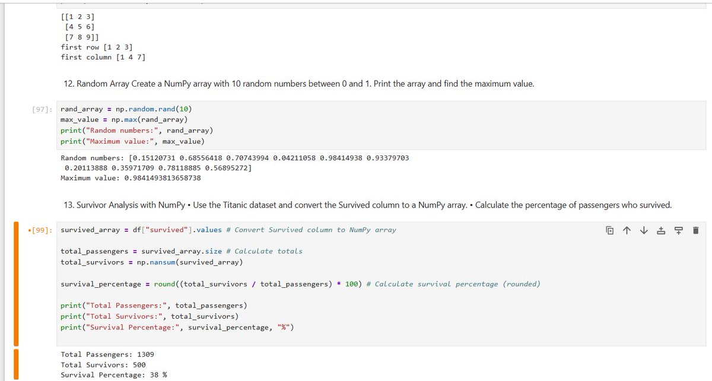Click the output 'Total Survivors: 500'
The image size is (712, 381).
pyautogui.click(x=103, y=365)
